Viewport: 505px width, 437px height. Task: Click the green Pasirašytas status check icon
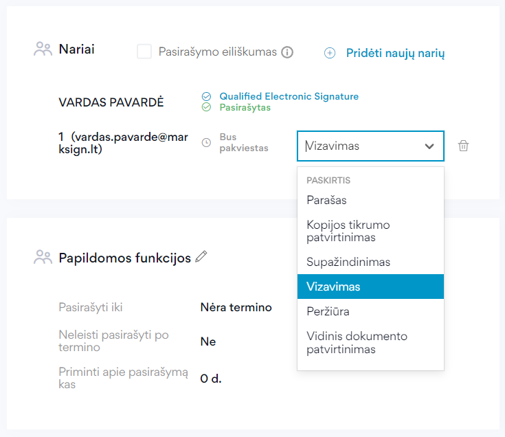[x=206, y=107]
